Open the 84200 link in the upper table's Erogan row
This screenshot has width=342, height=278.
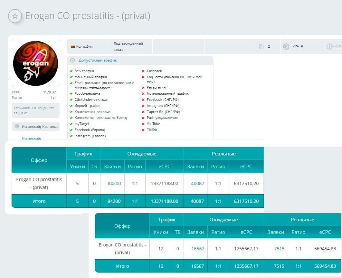point(114,184)
